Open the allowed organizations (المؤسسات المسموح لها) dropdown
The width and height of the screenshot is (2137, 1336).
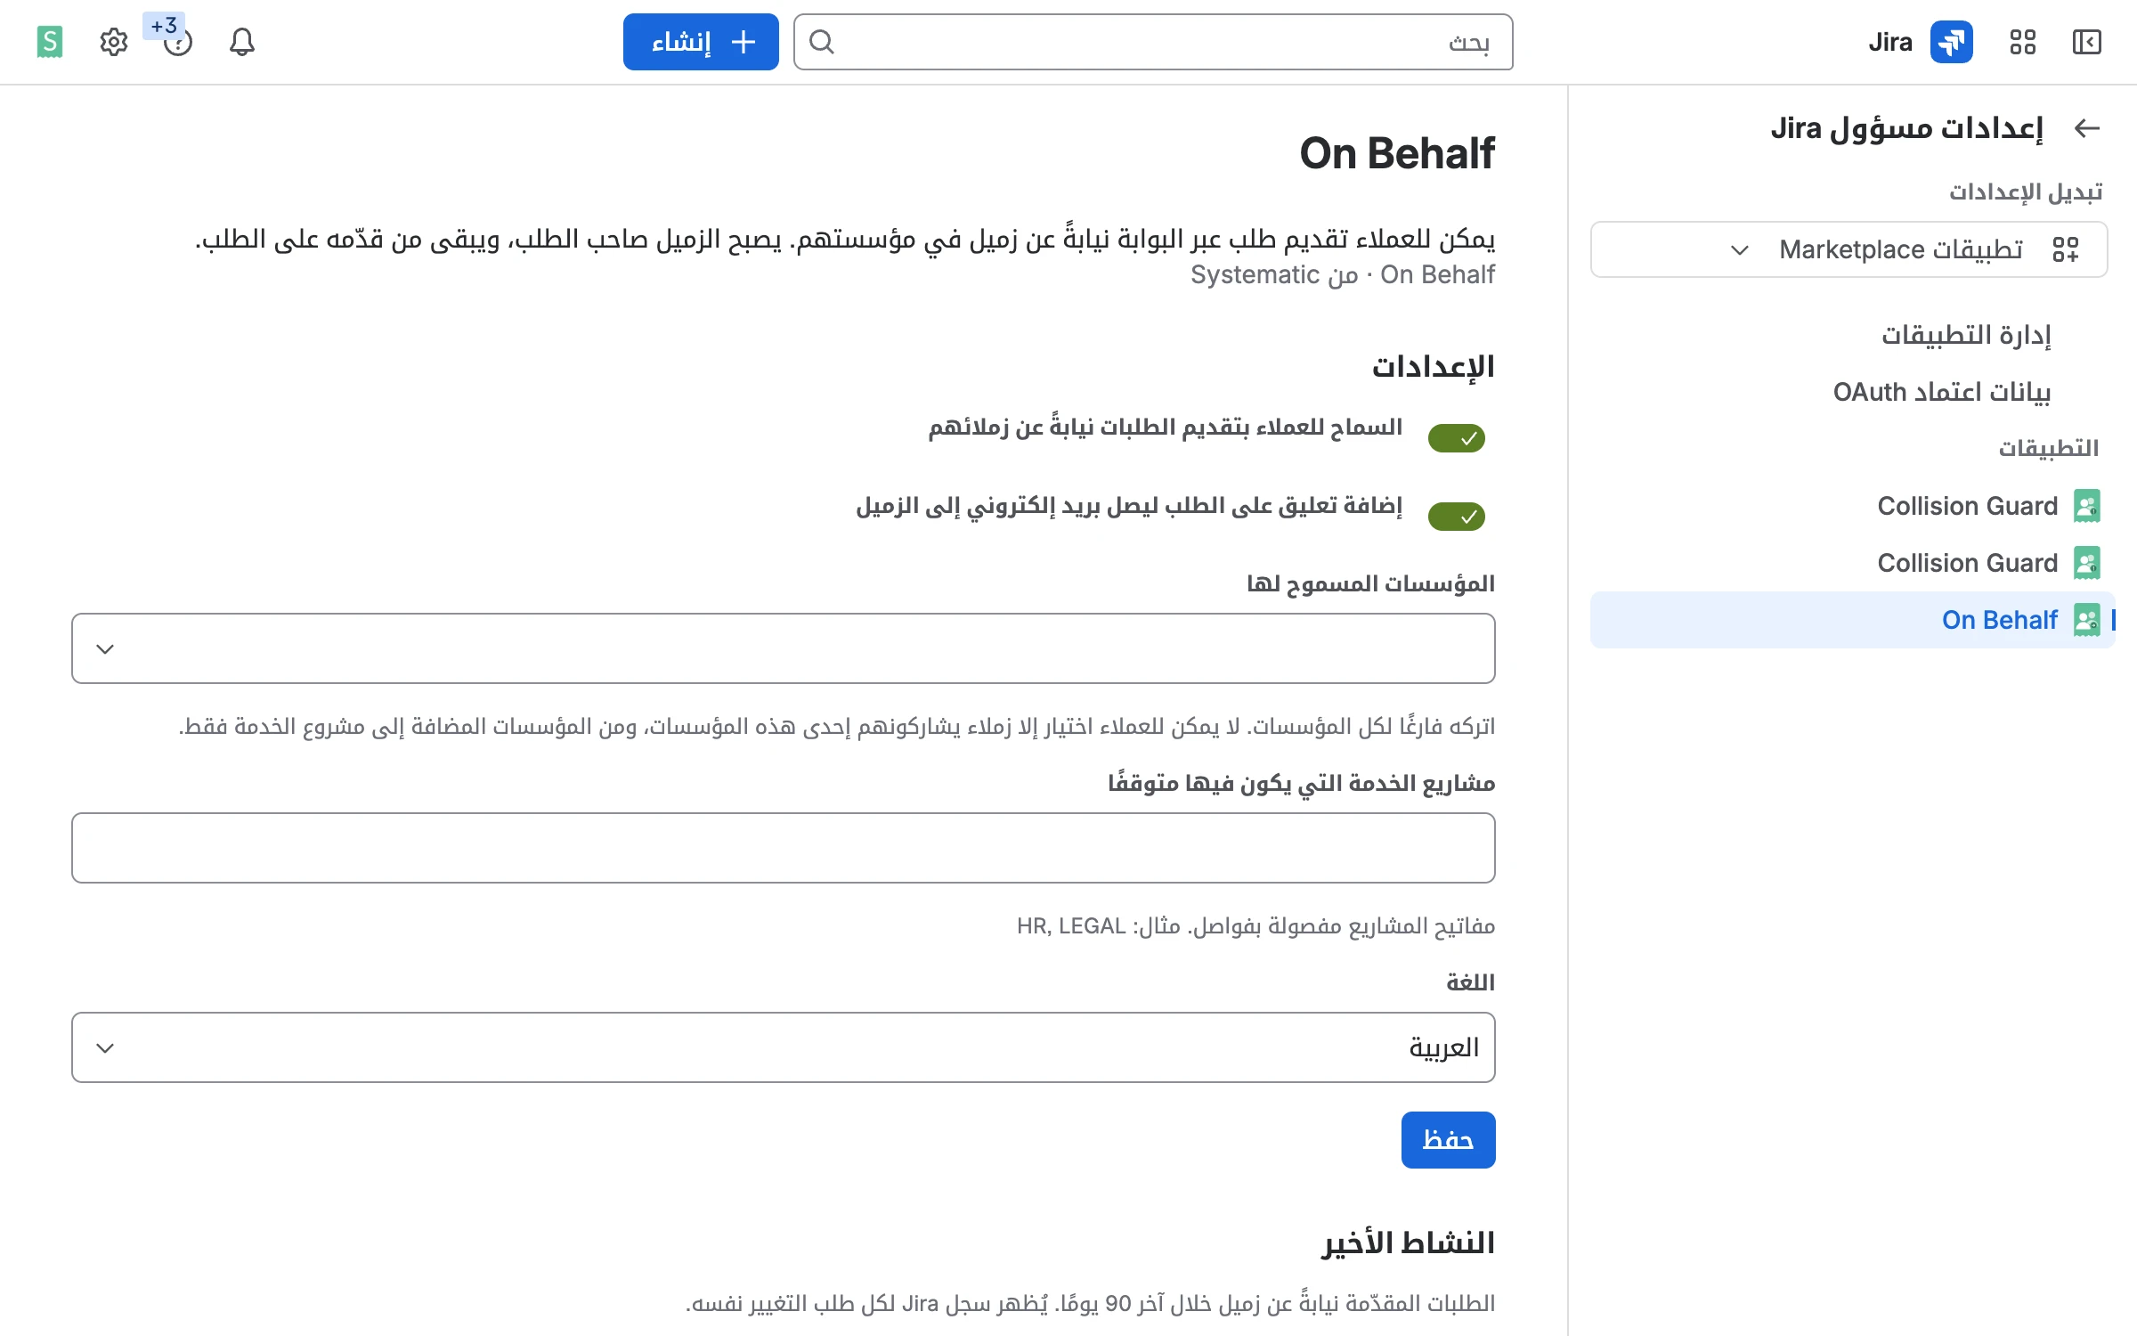(x=783, y=648)
